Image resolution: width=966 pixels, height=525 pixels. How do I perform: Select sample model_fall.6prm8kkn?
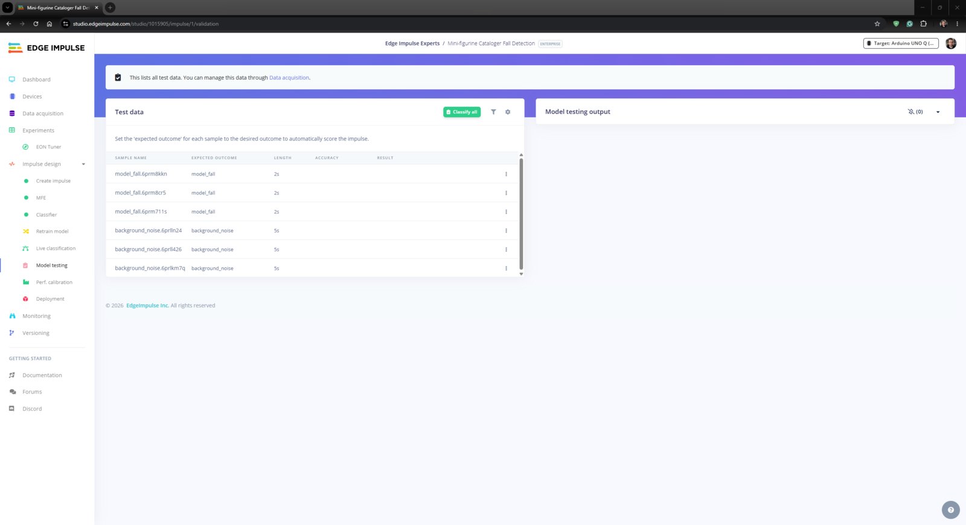point(141,174)
